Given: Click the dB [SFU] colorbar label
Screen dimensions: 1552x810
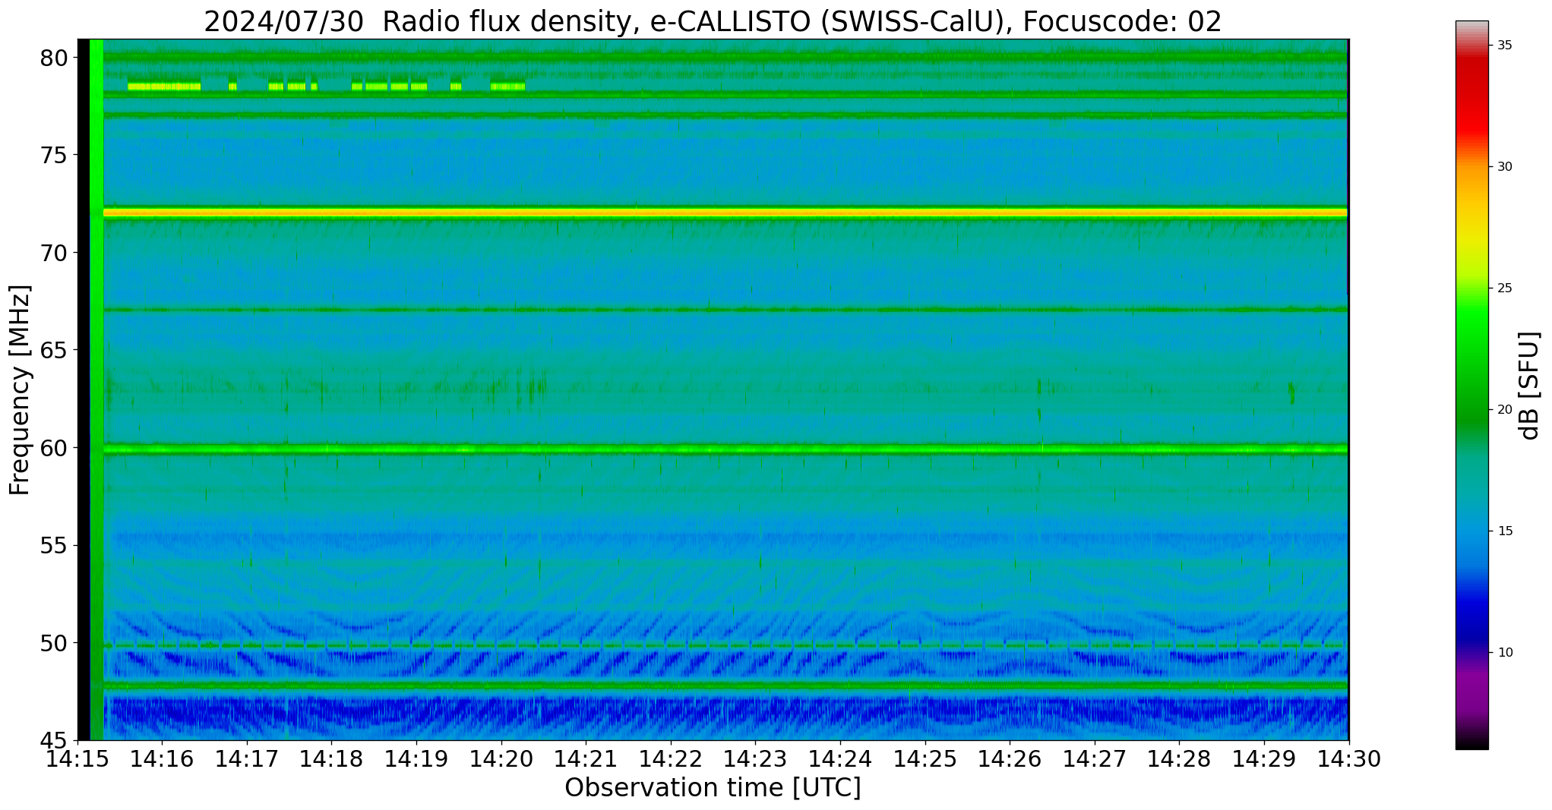Looking at the screenshot, I should 1530,386.
